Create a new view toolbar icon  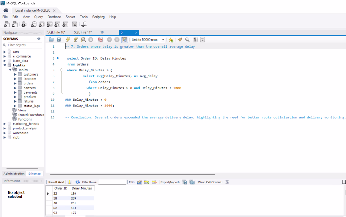click(x=49, y=24)
